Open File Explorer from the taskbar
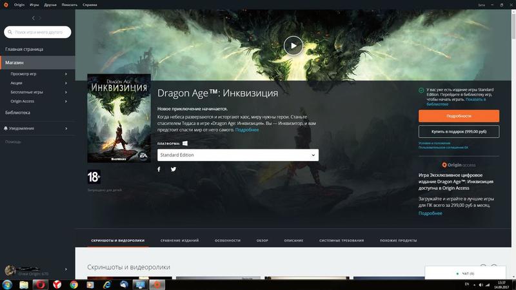Viewport: 516px width, 290px height. tap(24, 285)
